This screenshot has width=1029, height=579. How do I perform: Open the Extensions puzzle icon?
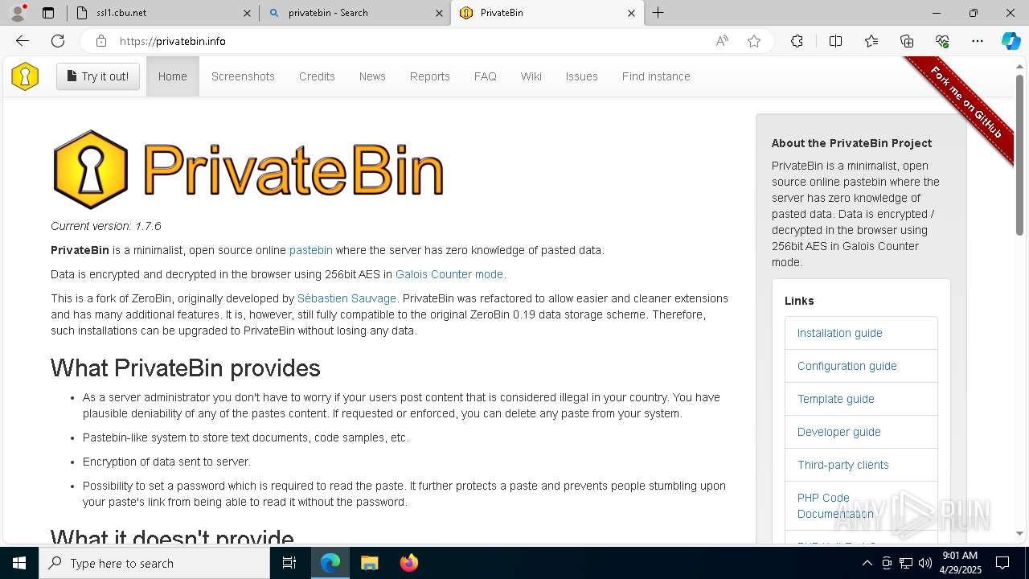[x=797, y=41]
